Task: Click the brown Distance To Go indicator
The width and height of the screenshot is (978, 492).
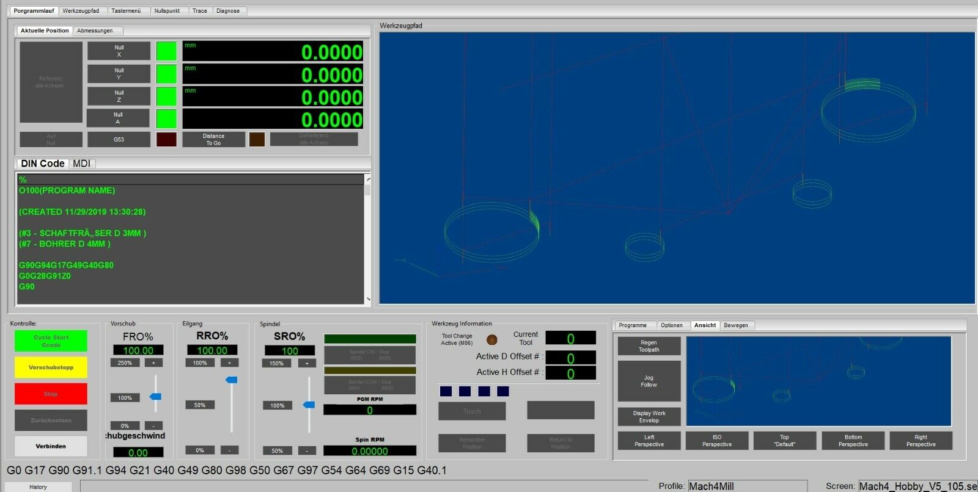Action: click(x=257, y=139)
